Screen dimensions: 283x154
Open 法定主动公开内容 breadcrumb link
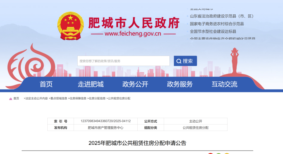coord(36,99)
